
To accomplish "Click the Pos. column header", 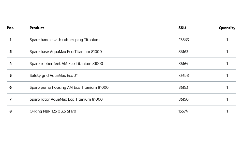I will [10, 28].
